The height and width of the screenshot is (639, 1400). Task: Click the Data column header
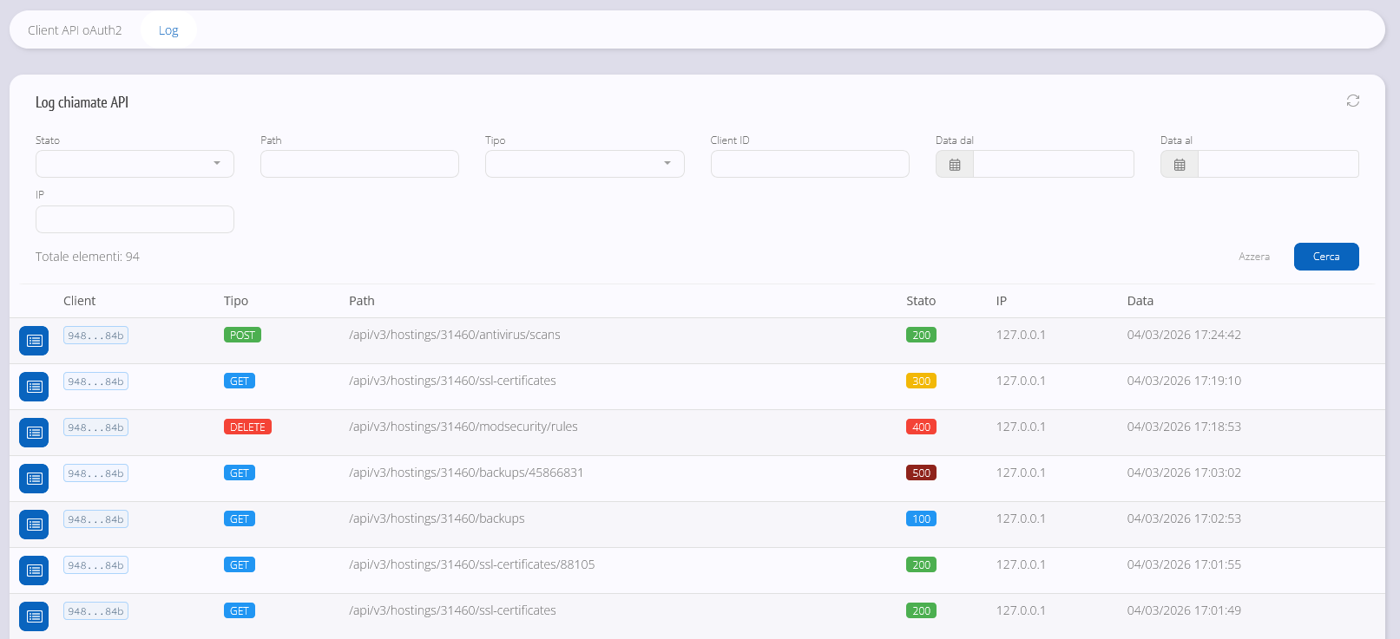pyautogui.click(x=1140, y=301)
